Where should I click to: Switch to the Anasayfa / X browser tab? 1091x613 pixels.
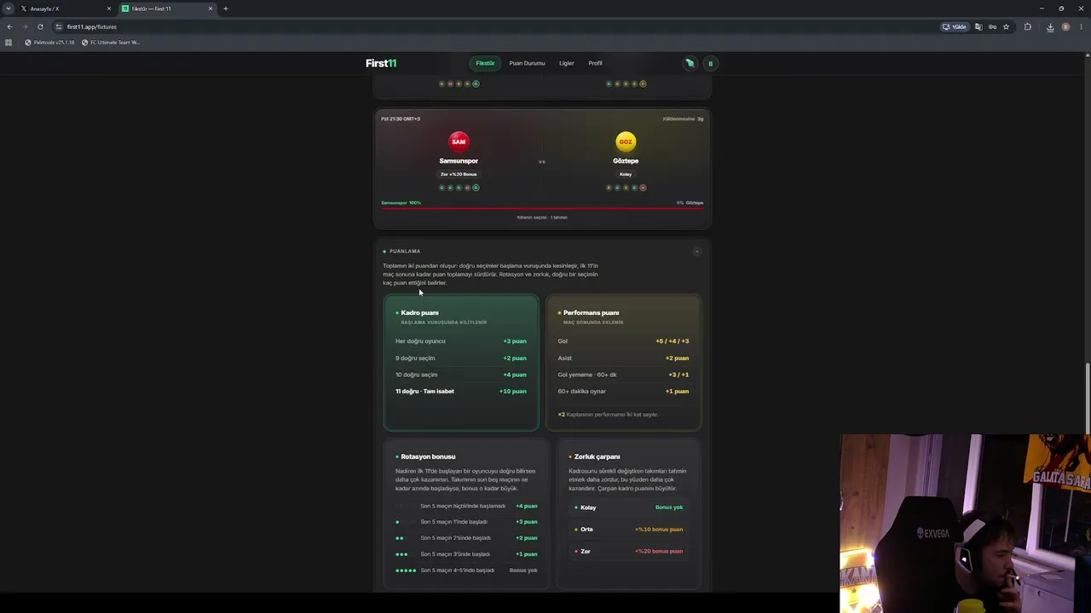(x=66, y=9)
